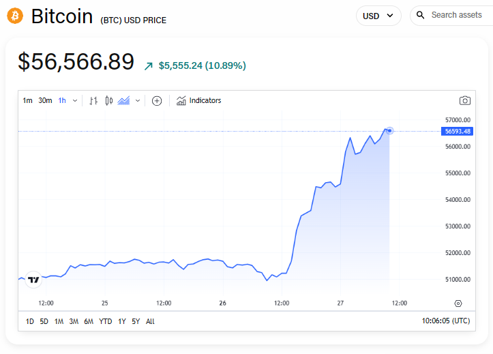The image size is (493, 354).
Task: Set the interval to 1m
Action: [27, 101]
